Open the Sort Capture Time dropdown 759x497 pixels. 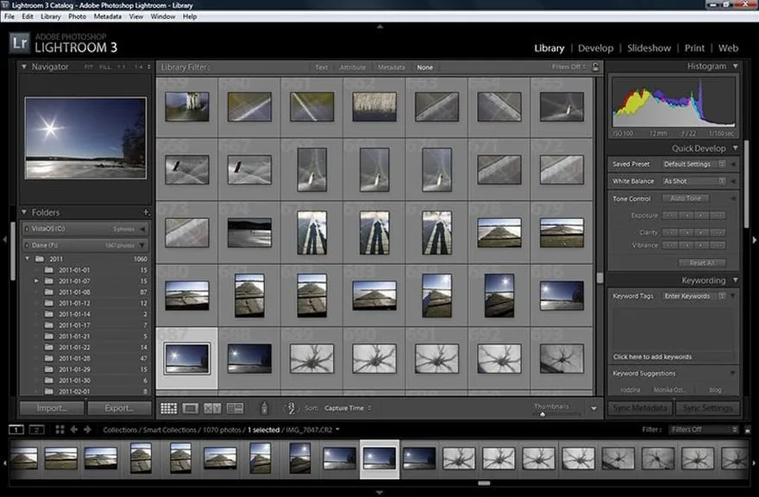348,408
